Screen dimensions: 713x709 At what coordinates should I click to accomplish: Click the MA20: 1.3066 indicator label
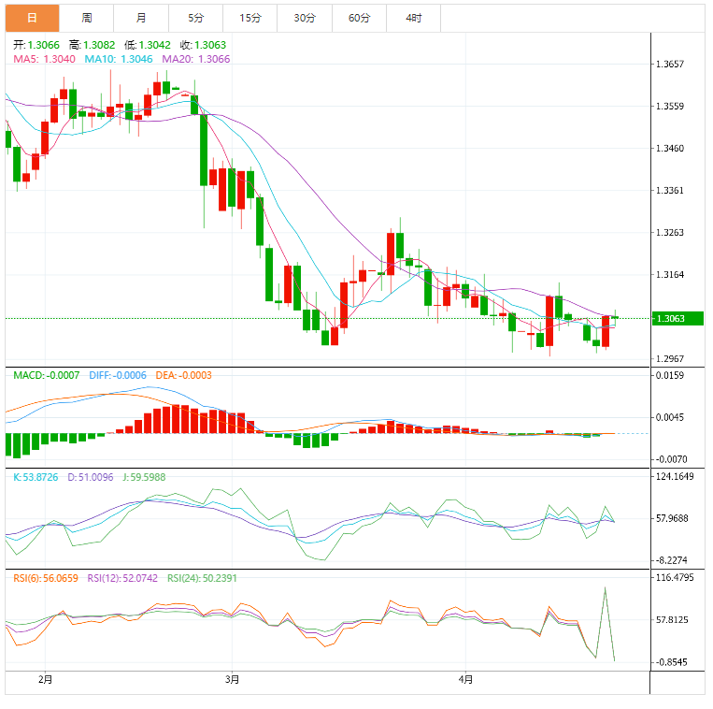click(x=196, y=59)
